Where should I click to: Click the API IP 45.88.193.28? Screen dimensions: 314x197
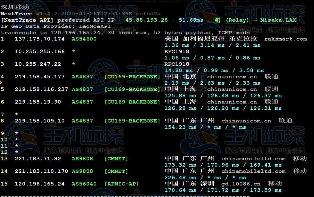(x=147, y=20)
